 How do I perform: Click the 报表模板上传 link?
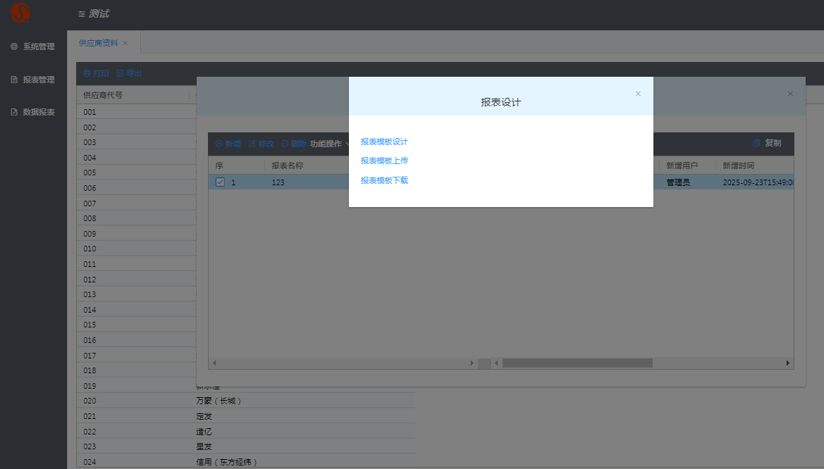tap(384, 161)
